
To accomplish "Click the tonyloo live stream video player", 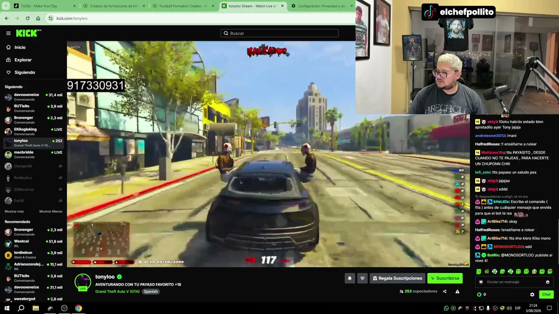I will point(268,154).
